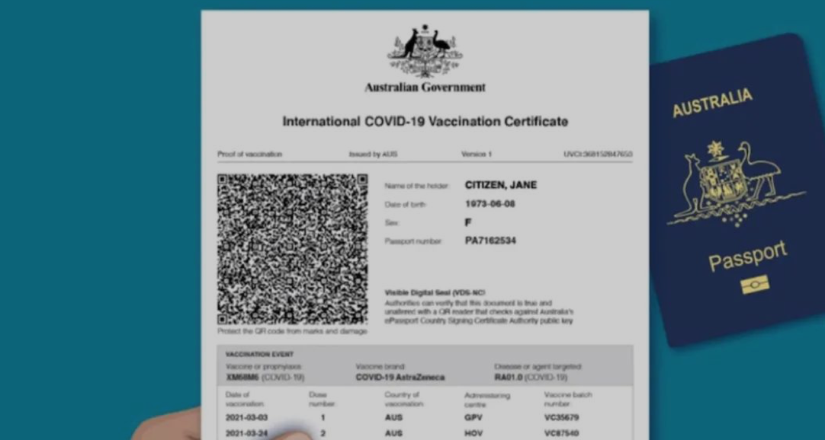
Task: Select the passport number "PA7162534"
Action: 490,241
